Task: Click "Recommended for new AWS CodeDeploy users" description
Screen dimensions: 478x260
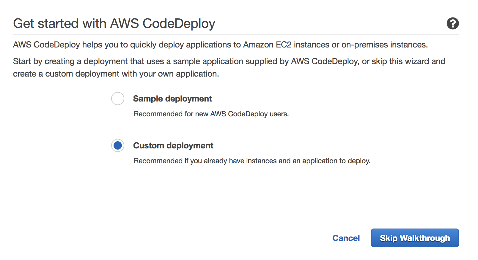Action: 211,114
